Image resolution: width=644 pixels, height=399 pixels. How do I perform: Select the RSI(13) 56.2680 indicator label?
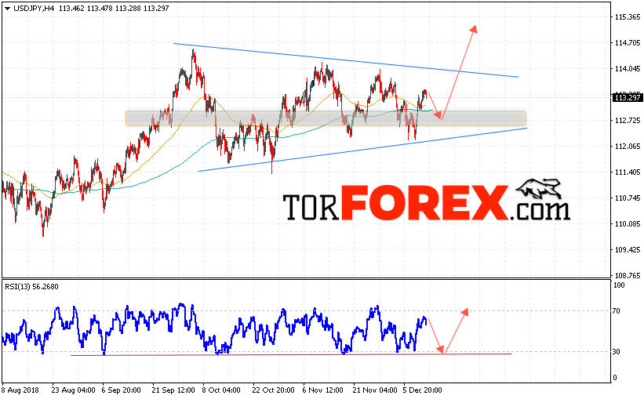point(31,287)
